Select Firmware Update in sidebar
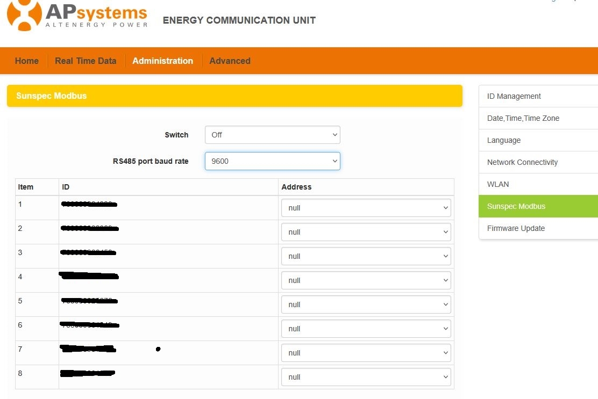The height and width of the screenshot is (399, 598). tap(516, 228)
